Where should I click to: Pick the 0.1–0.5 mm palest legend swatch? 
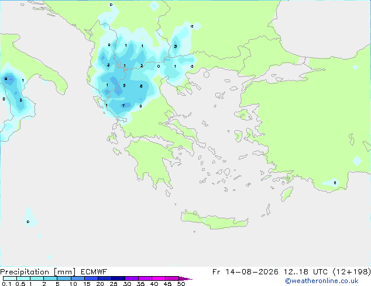(10, 278)
